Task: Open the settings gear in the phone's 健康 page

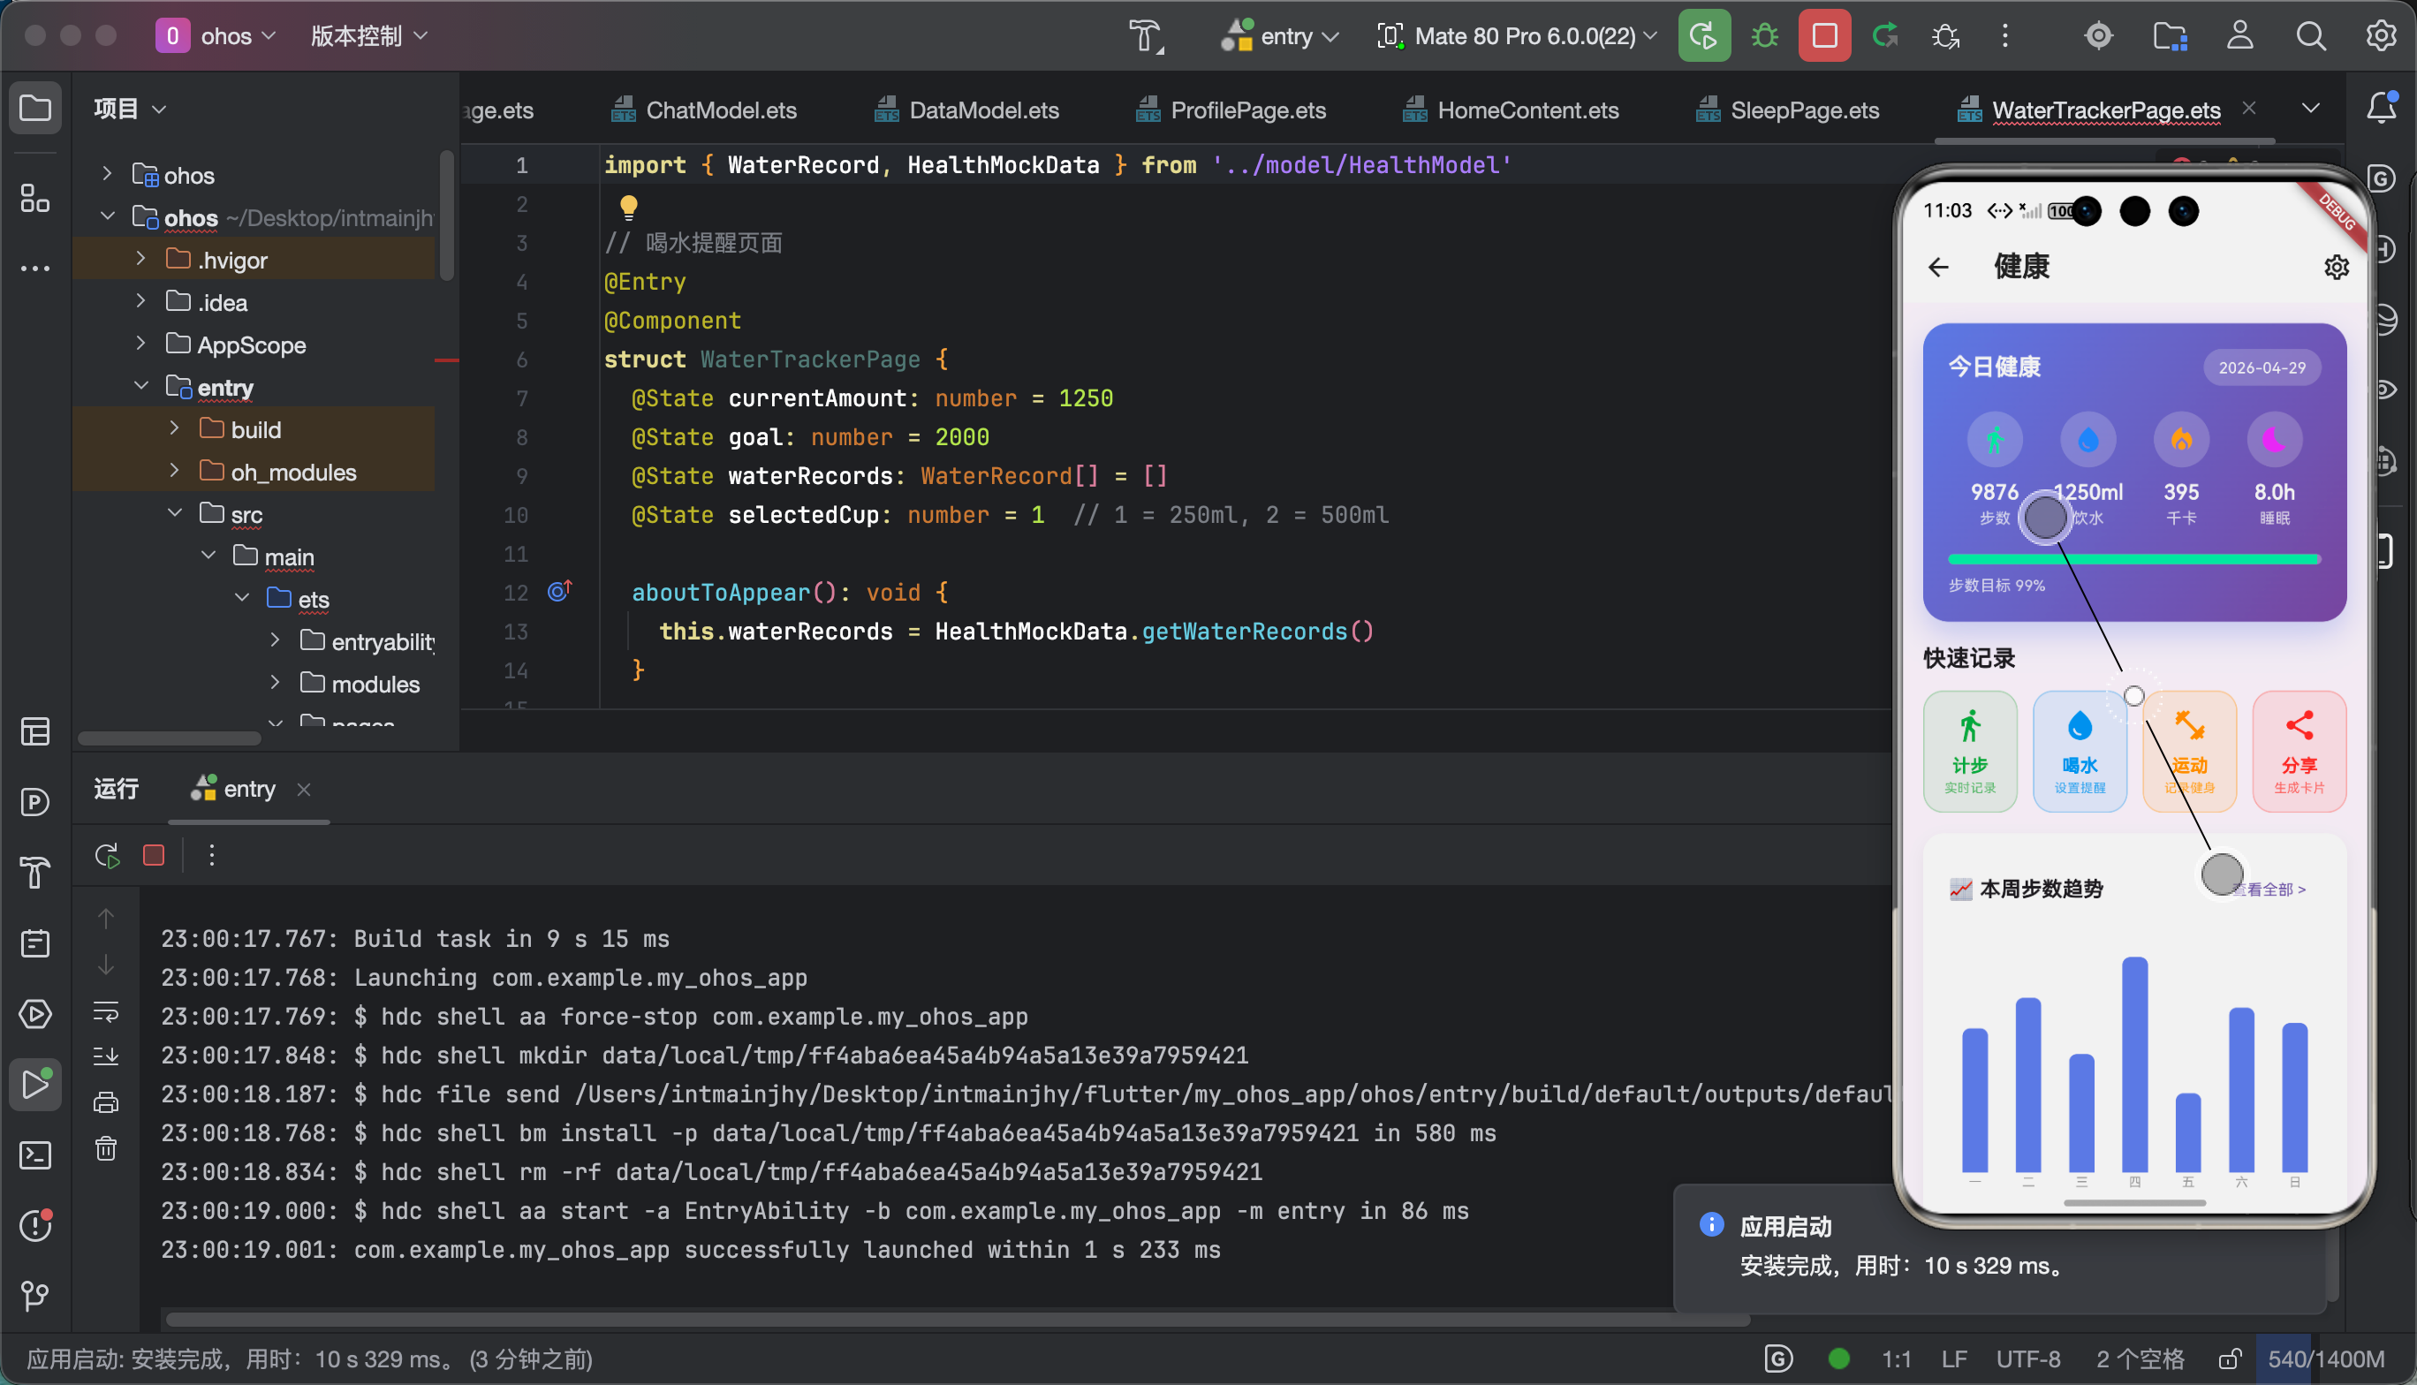Action: click(x=2336, y=268)
